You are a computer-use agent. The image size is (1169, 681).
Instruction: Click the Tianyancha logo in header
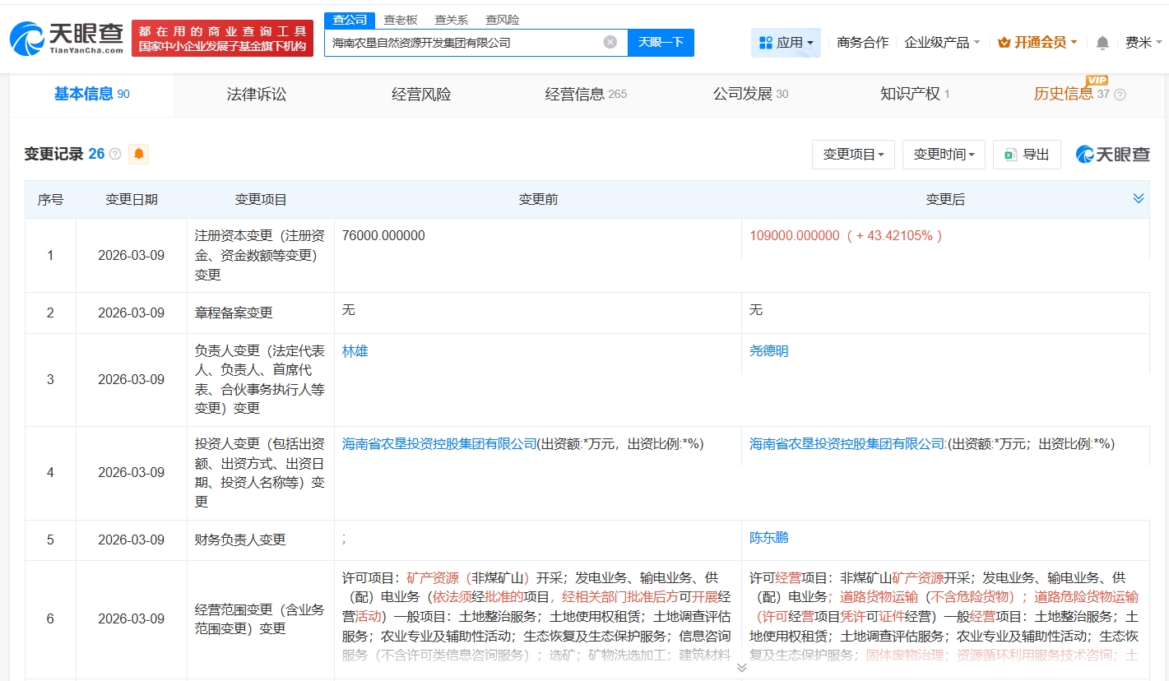(66, 38)
